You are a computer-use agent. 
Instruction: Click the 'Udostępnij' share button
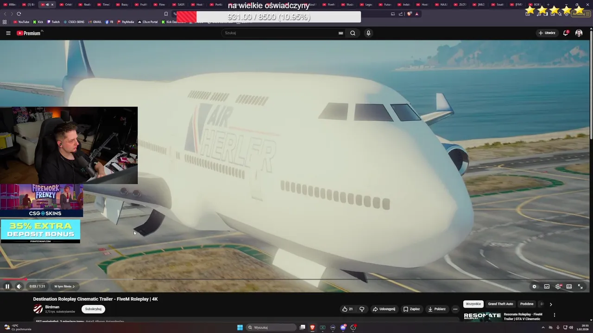pyautogui.click(x=384, y=309)
